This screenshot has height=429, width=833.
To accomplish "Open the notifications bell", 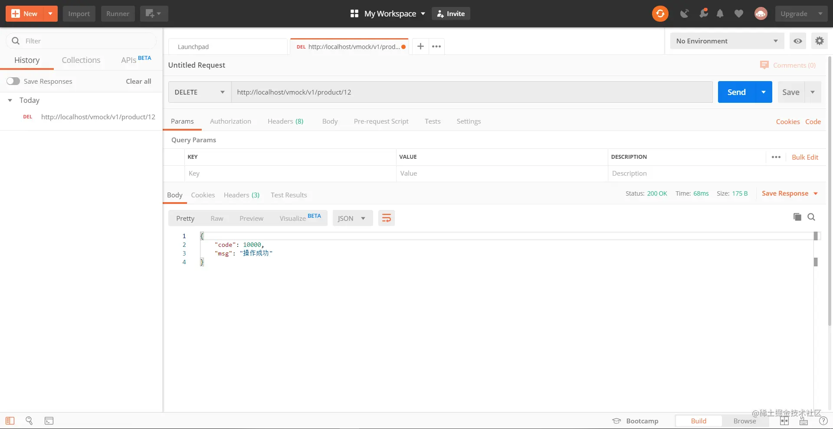I will [720, 13].
